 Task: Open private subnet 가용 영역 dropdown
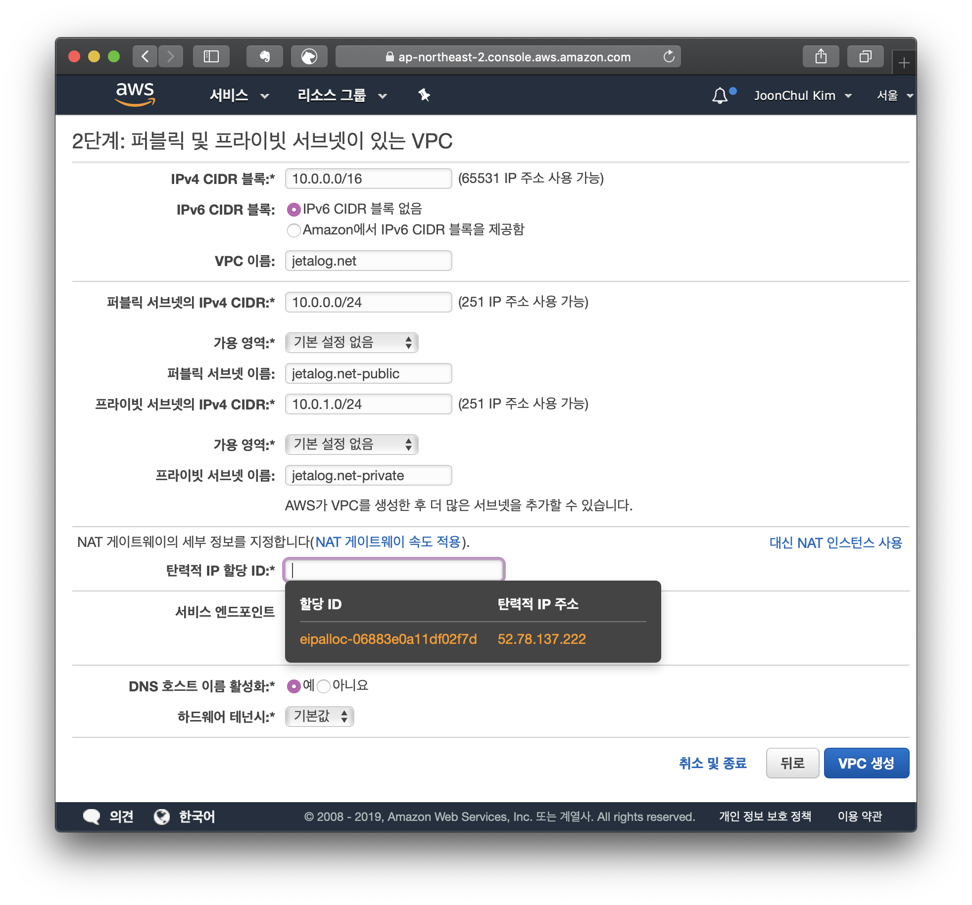pos(351,444)
